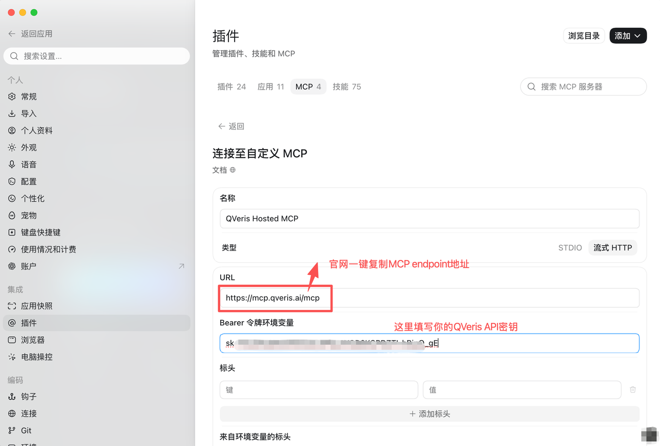Open 外观 appearance sun icon item
660x446 pixels.
tap(12, 147)
